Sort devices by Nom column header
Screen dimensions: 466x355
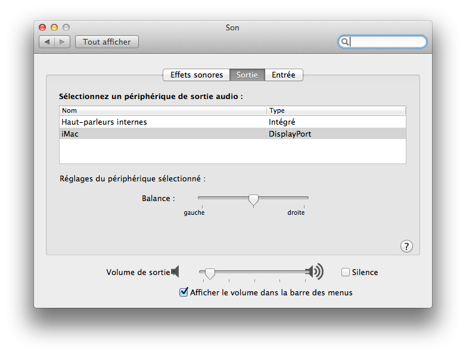(162, 110)
